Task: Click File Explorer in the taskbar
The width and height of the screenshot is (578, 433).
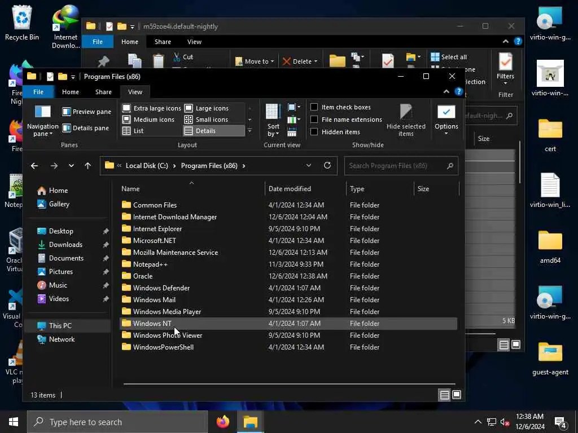Action: (x=250, y=422)
